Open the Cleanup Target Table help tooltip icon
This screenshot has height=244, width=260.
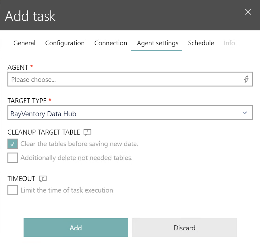[x=87, y=132]
